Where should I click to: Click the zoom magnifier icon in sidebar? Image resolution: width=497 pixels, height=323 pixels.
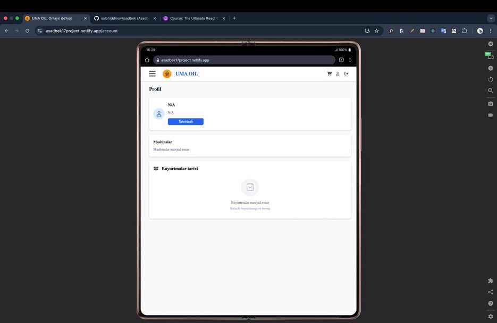[490, 90]
